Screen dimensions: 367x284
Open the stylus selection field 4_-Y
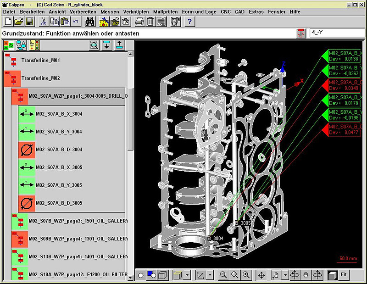click(x=337, y=33)
